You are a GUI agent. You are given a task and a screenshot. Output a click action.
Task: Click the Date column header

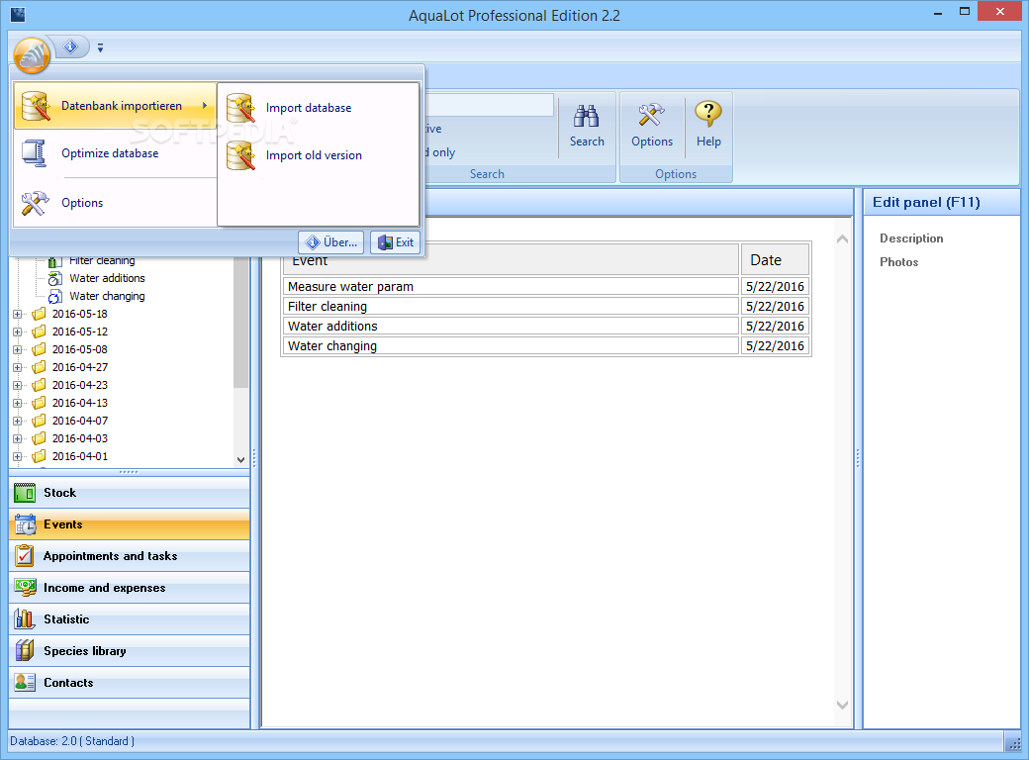tap(775, 260)
